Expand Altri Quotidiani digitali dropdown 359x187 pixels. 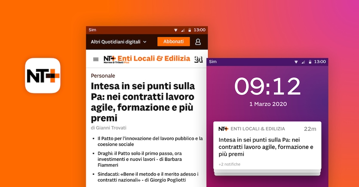pos(118,42)
